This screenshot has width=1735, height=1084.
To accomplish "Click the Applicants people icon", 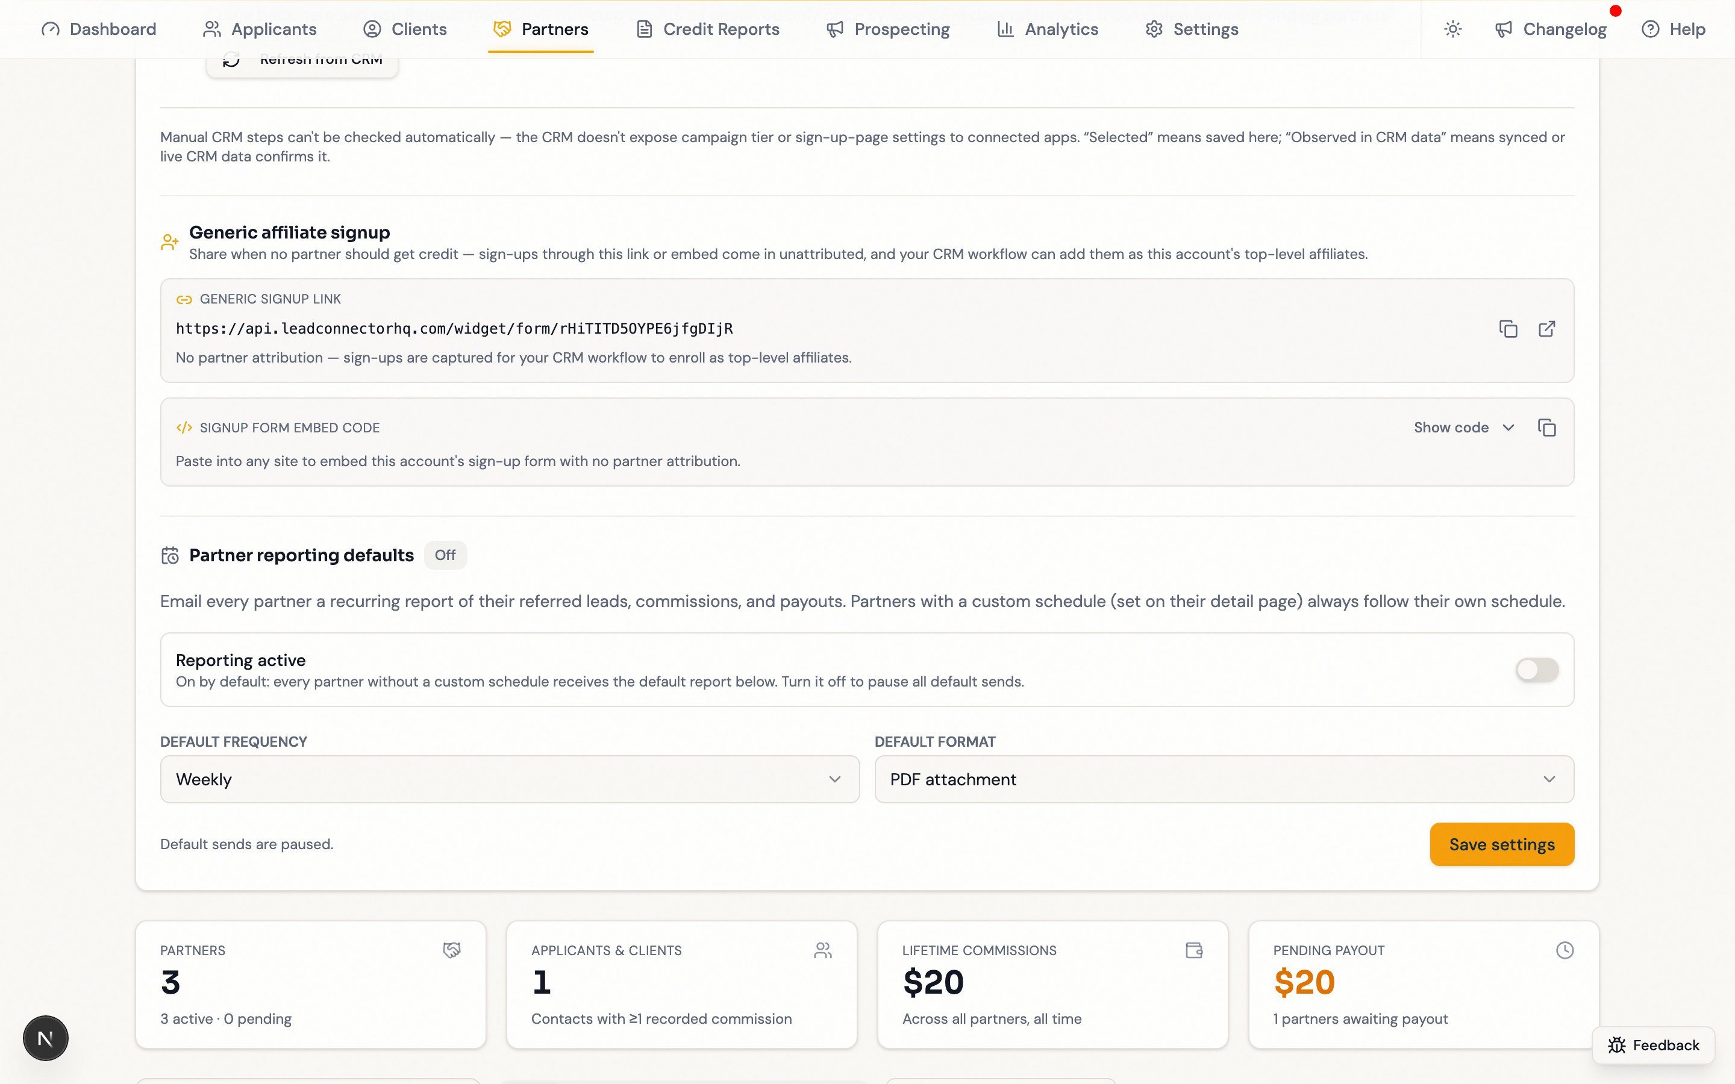I will (211, 29).
